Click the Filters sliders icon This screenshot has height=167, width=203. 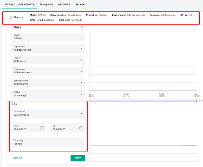[x=11, y=18]
